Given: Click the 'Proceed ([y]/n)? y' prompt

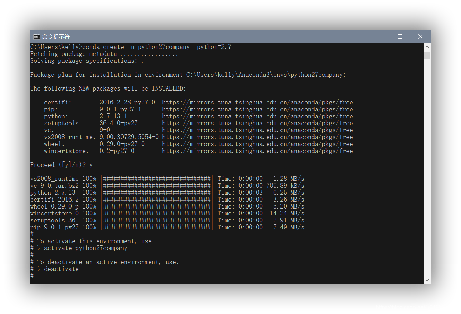Looking at the screenshot, I should coord(61,165).
